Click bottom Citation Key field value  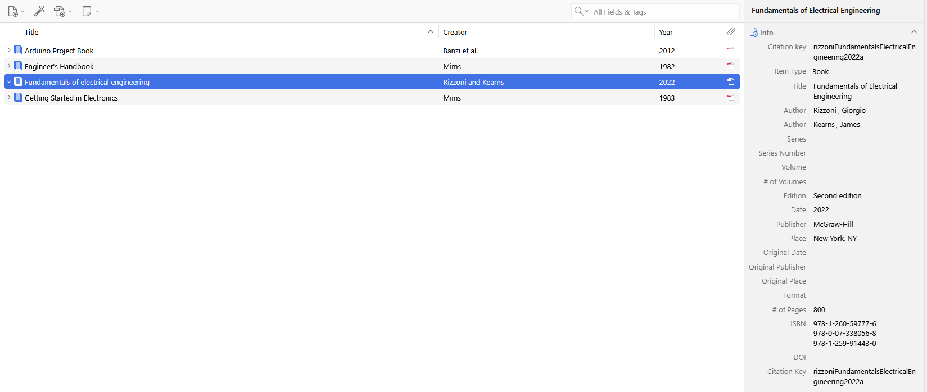click(865, 377)
